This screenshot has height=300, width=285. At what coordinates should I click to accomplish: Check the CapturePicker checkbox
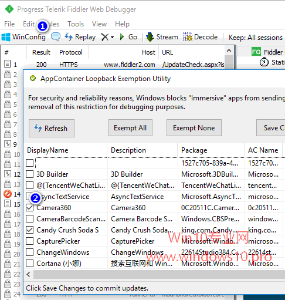[30, 241]
